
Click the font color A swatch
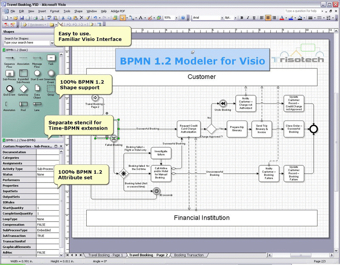[x=282, y=18]
